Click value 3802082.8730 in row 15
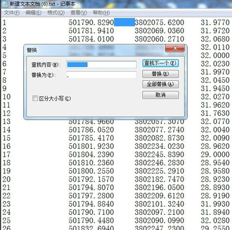 (x=159, y=138)
